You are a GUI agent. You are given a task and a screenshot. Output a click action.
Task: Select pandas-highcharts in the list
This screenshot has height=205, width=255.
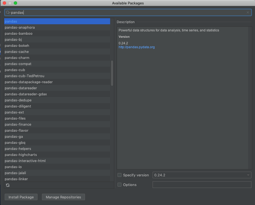[57, 155]
